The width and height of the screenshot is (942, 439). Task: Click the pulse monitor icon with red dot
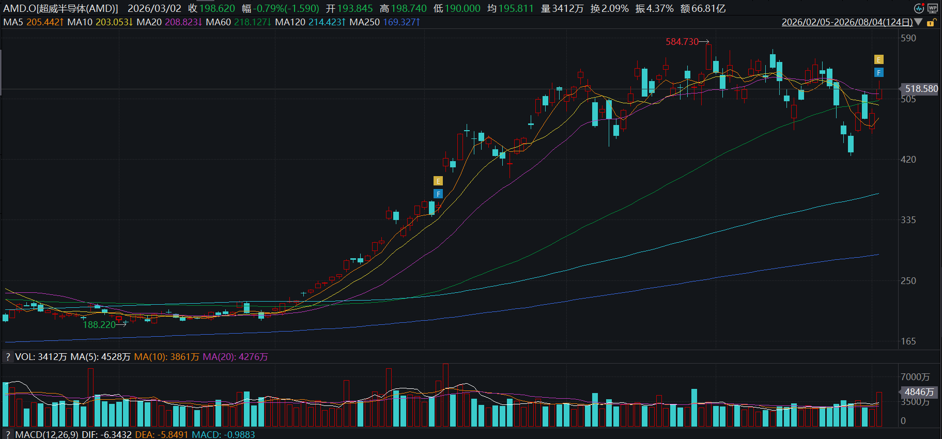pyautogui.click(x=919, y=8)
